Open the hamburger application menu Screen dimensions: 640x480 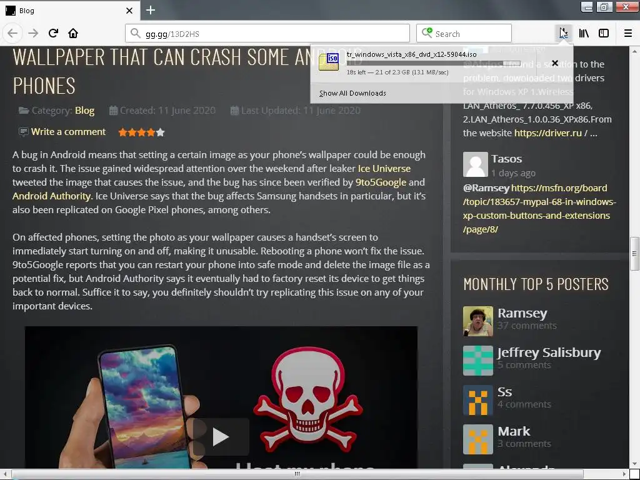click(628, 33)
